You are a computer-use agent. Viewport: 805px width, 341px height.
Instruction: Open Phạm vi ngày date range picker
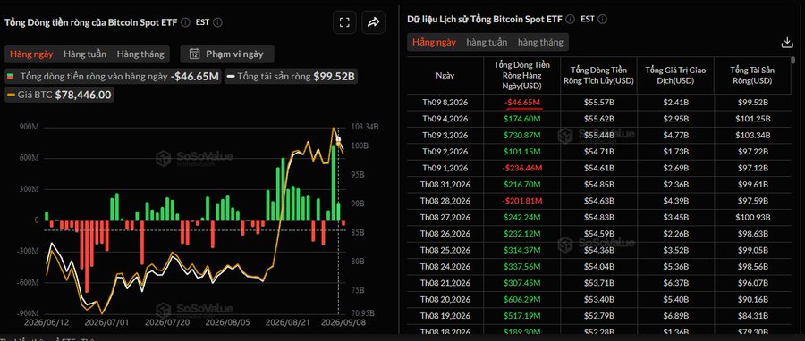pos(227,54)
